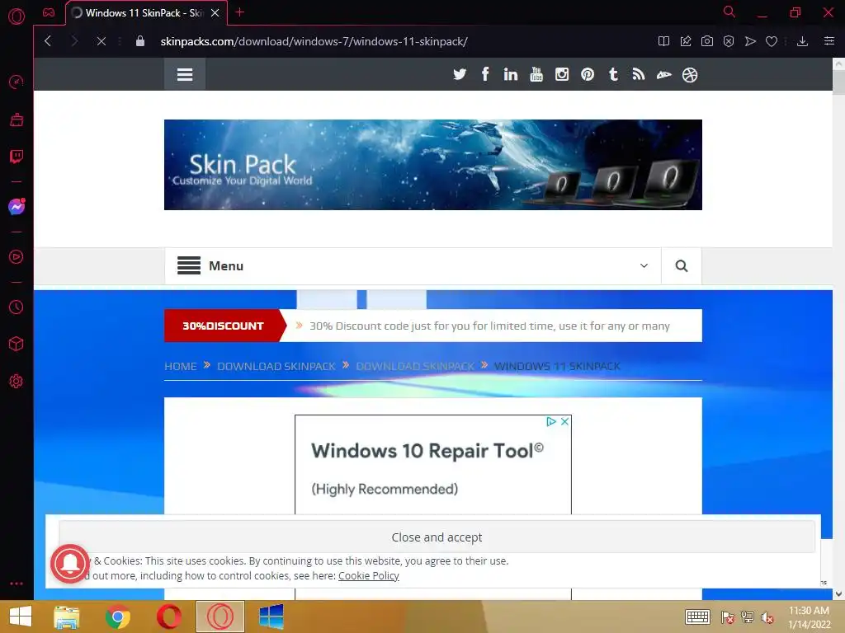Viewport: 845px width, 633px height.
Task: Open the Windows Start button
Action: point(21,617)
